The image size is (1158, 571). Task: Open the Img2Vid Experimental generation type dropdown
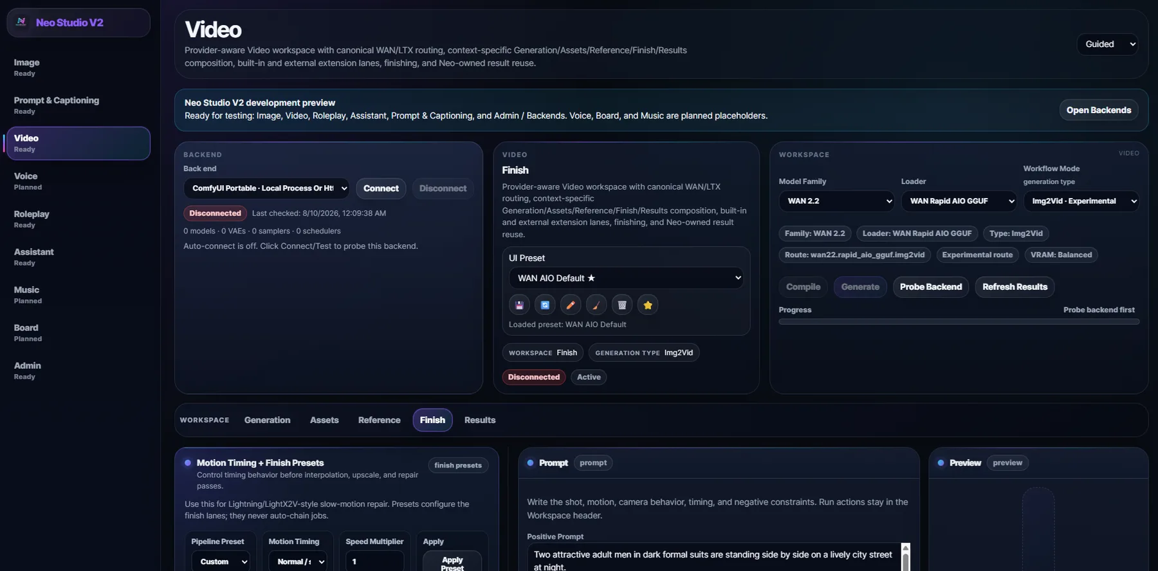click(x=1081, y=201)
